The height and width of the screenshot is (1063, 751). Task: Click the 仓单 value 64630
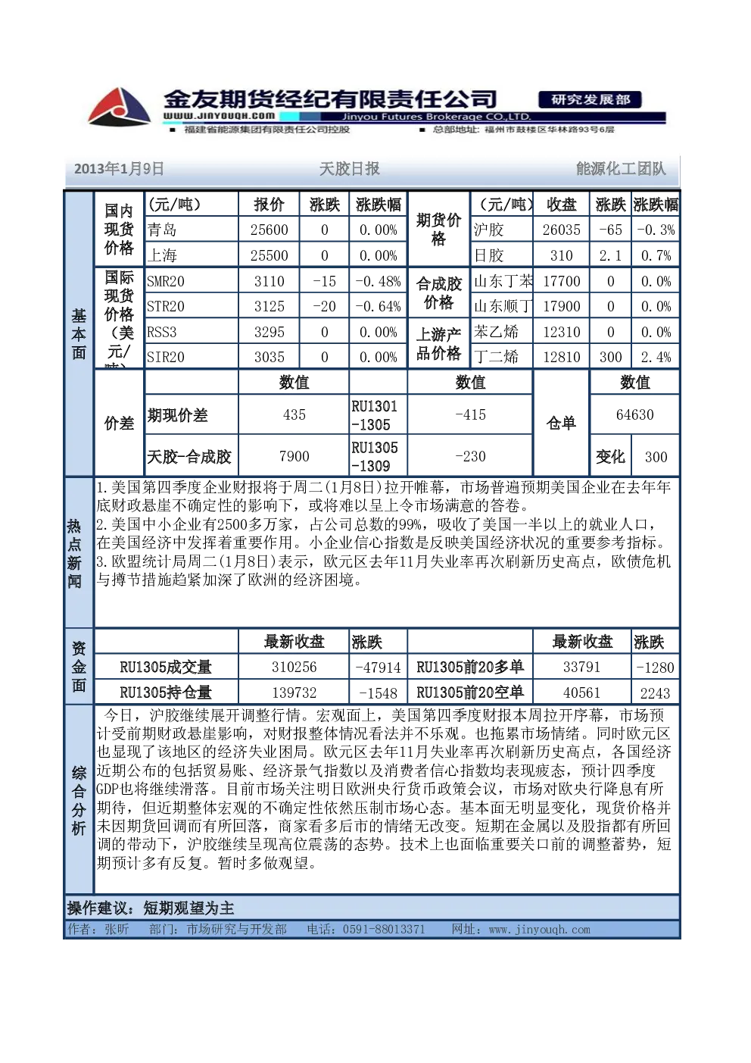tap(634, 414)
